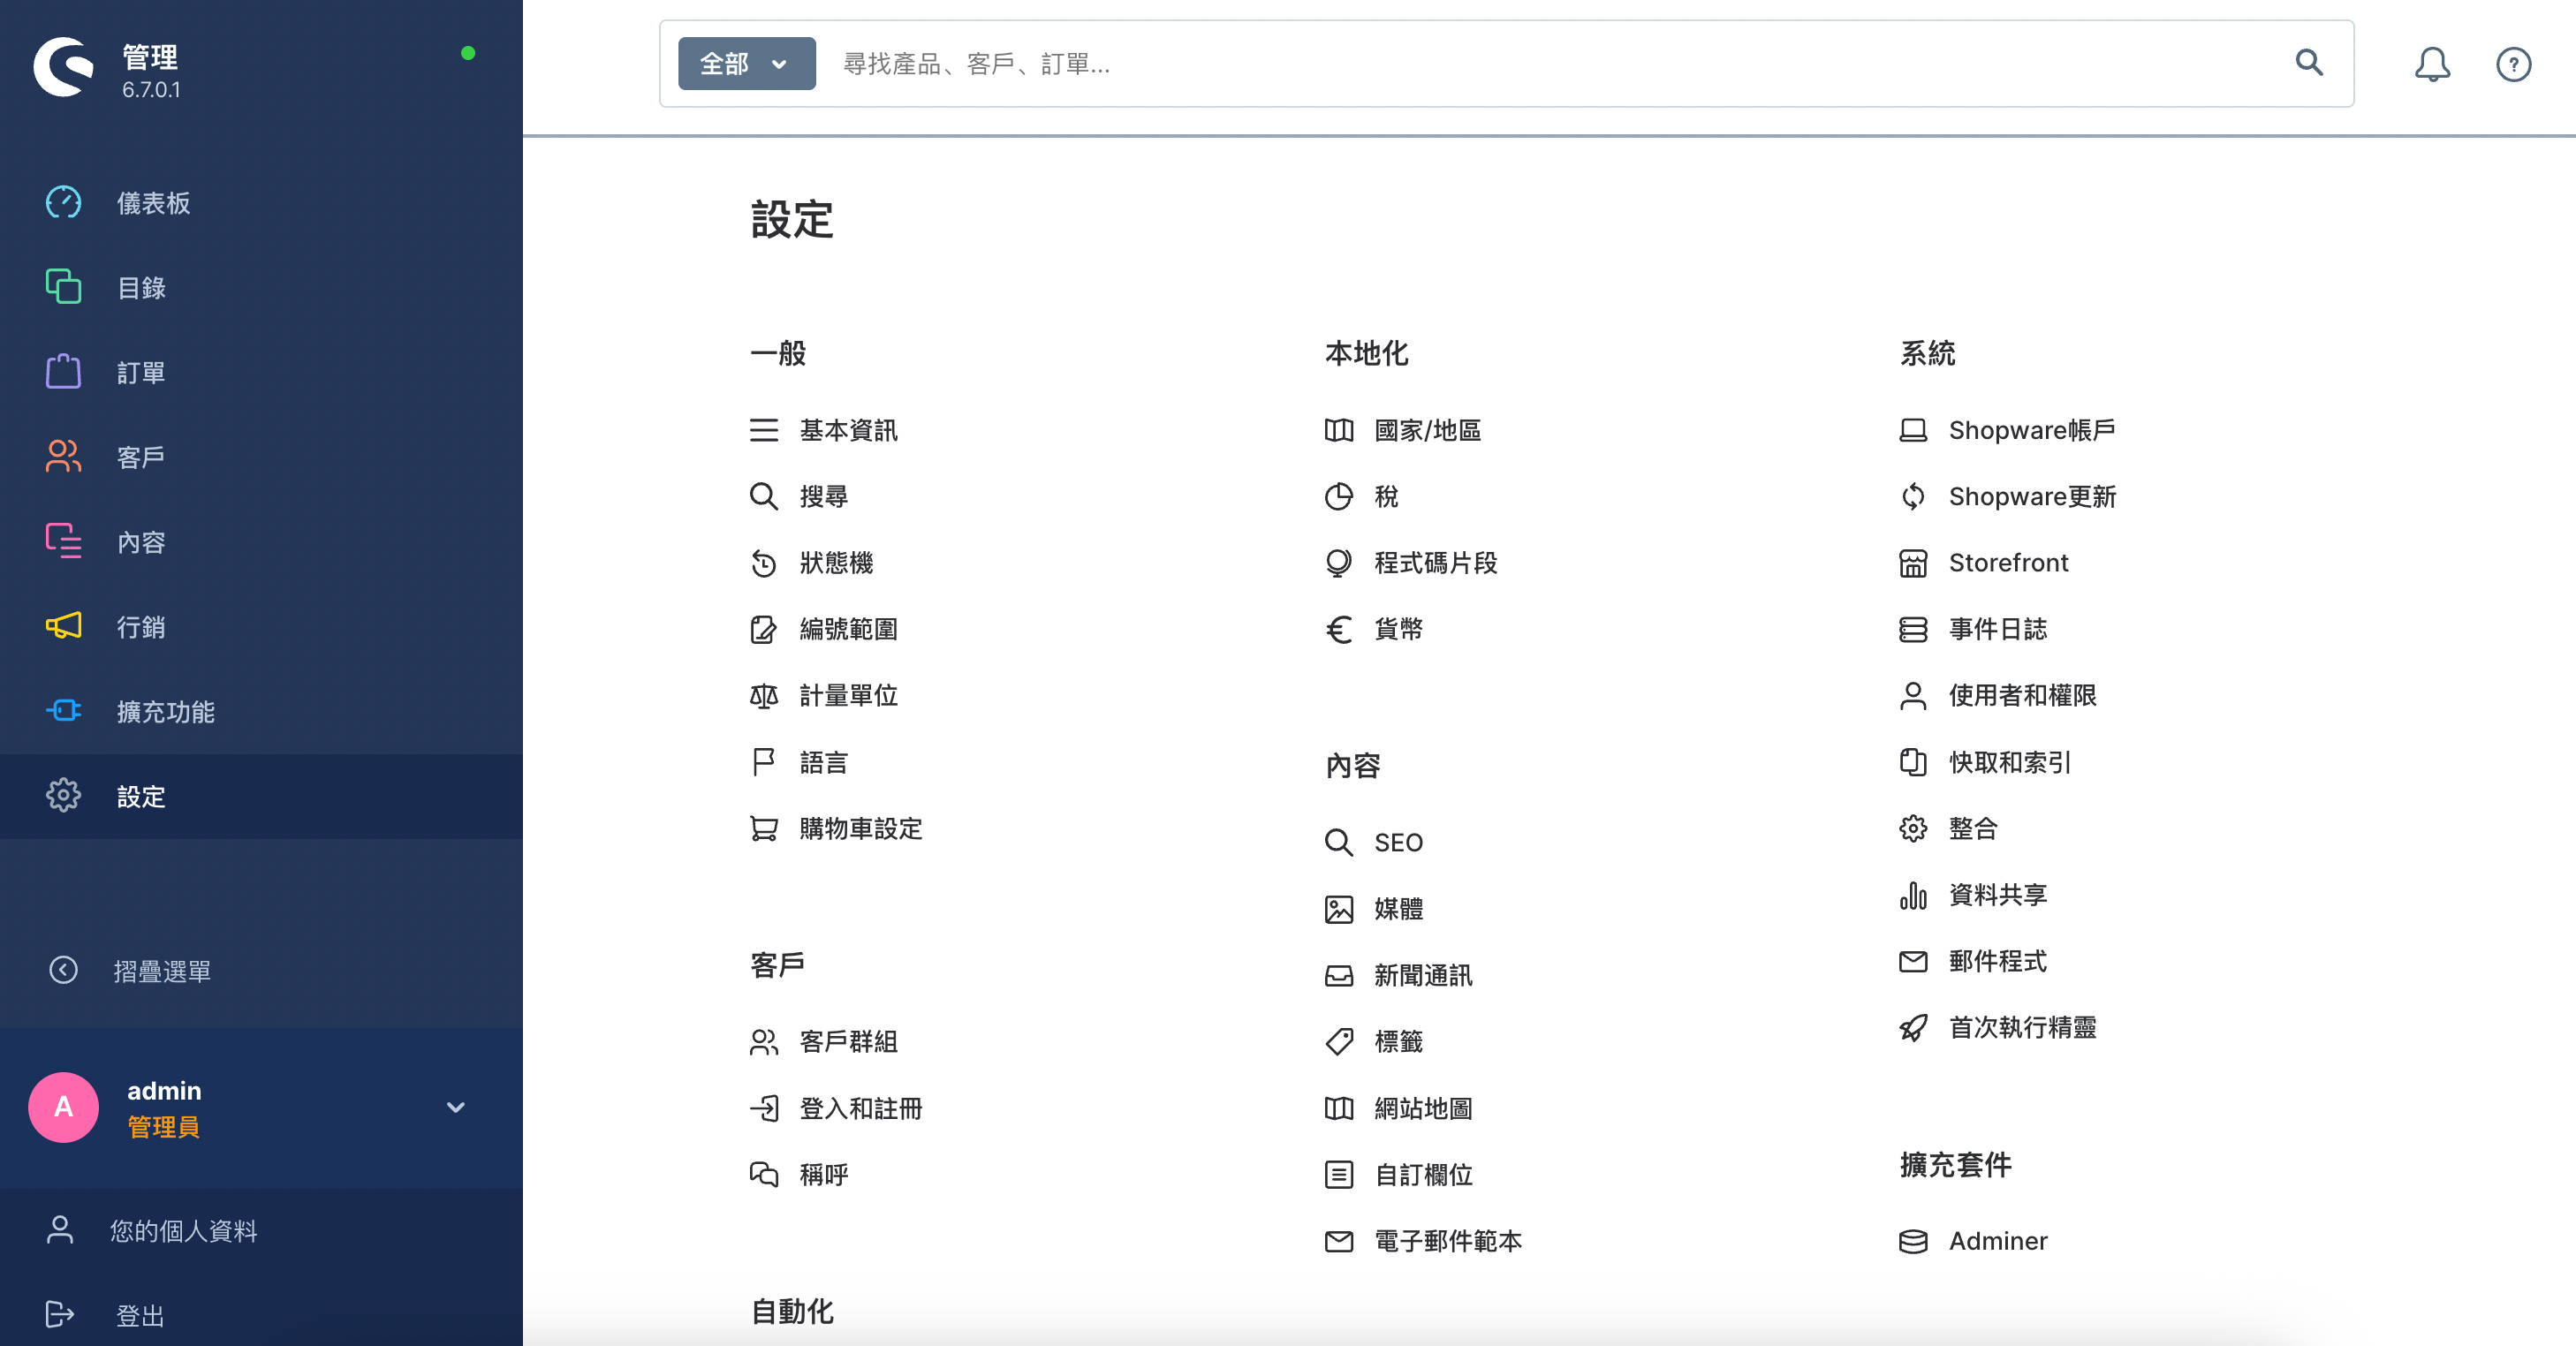Click the 擴充功能 plug icon
Image resolution: width=2576 pixels, height=1346 pixels.
coord(63,711)
